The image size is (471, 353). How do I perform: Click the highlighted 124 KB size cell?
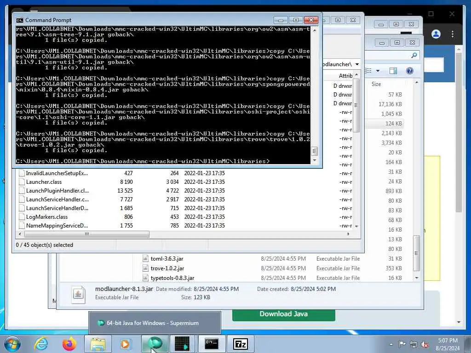click(394, 123)
